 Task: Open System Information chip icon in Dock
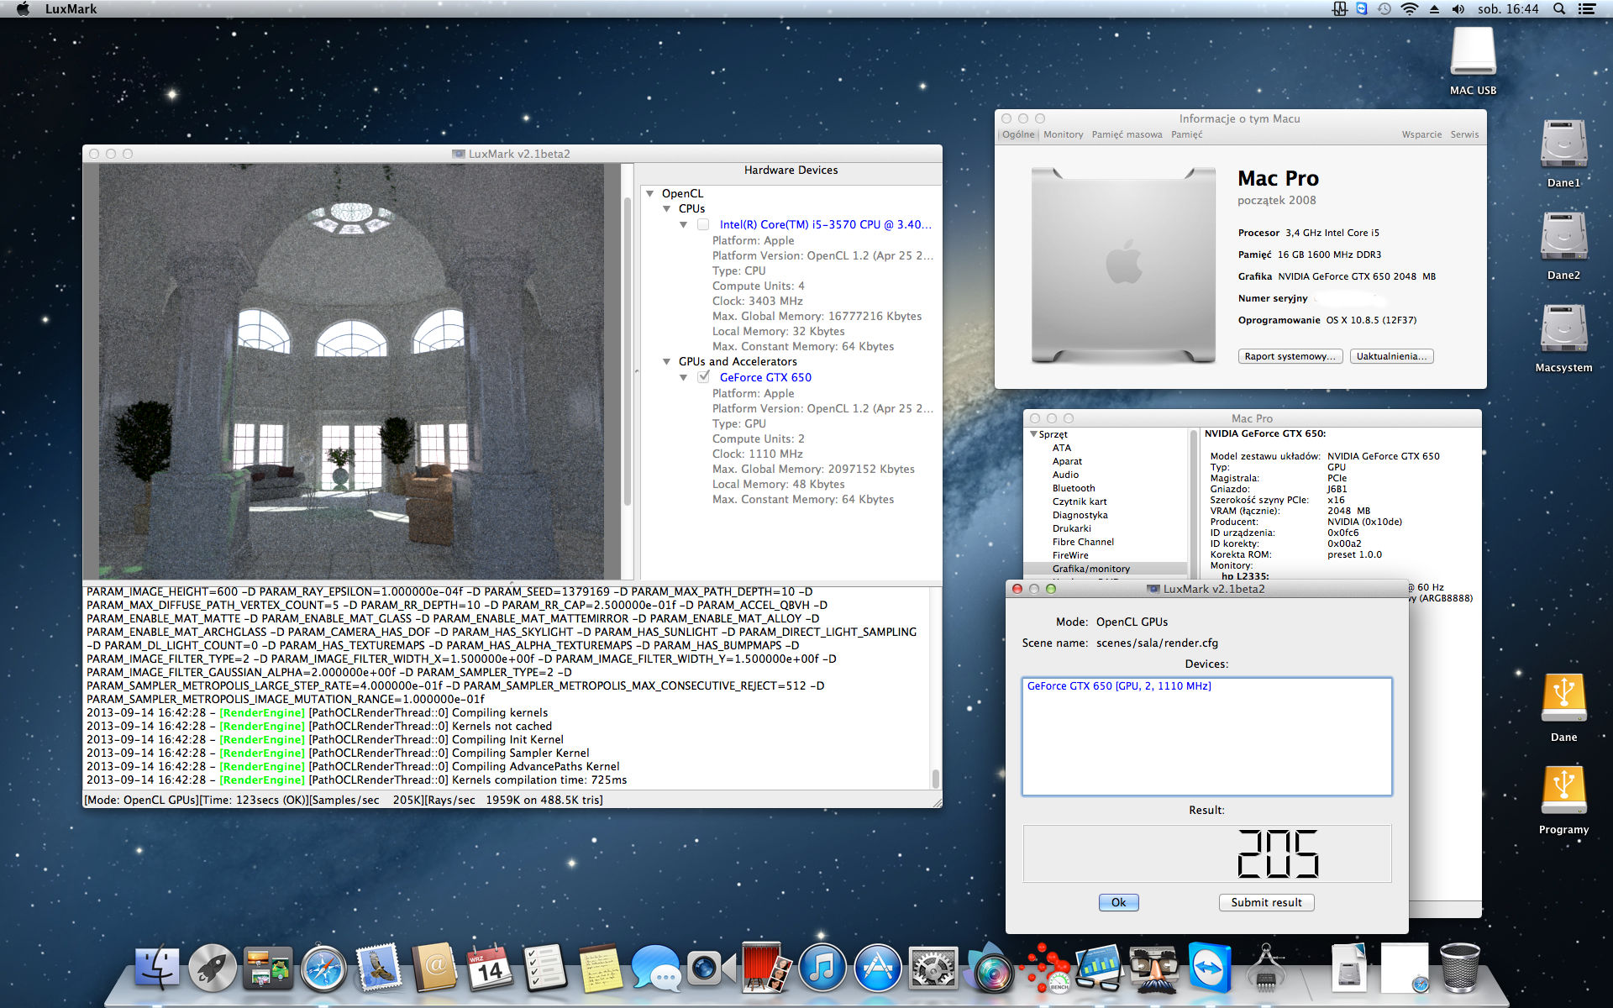(1265, 968)
